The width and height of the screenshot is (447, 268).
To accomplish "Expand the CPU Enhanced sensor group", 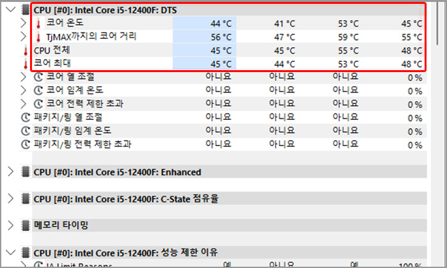I will tap(11, 172).
